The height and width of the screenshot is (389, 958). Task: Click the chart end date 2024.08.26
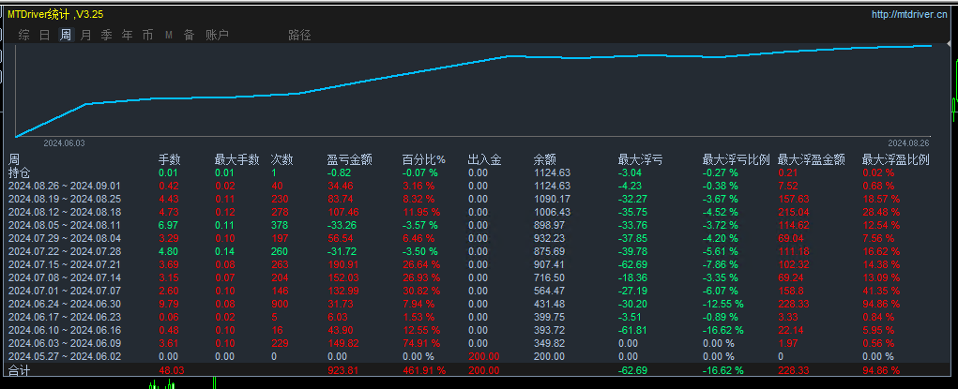(x=908, y=142)
